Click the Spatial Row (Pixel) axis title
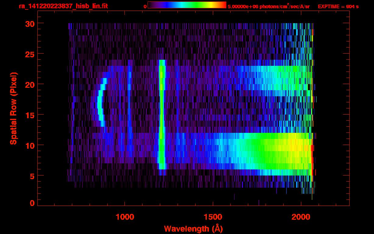 [x=13, y=108]
